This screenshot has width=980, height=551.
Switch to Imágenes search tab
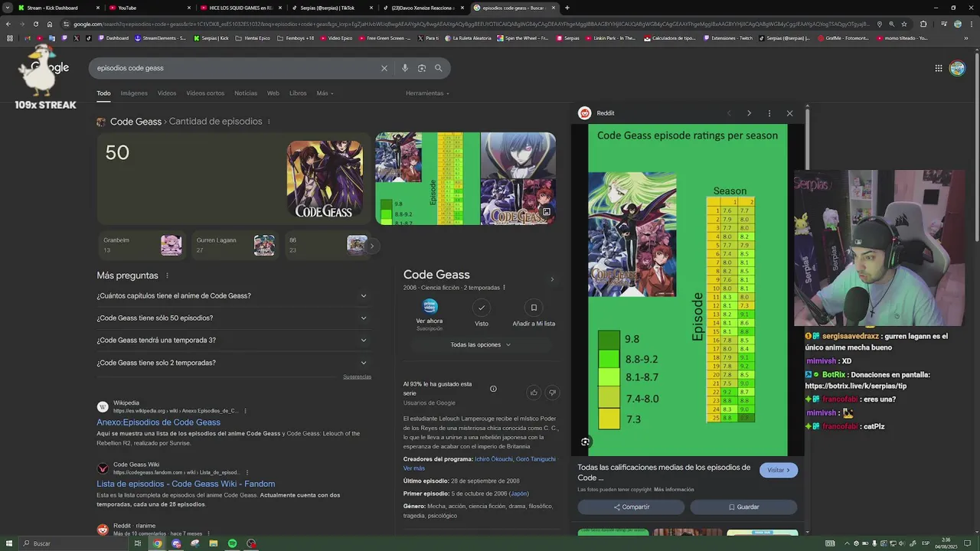134,93
